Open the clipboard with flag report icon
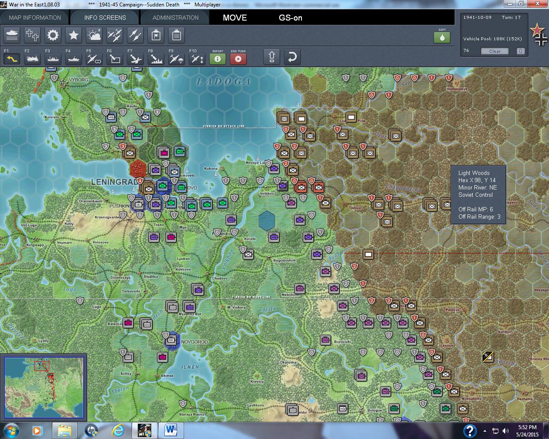This screenshot has width=549, height=439. 156,35
